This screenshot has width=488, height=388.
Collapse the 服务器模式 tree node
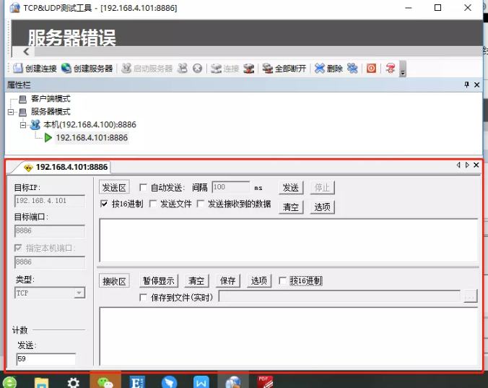point(11,112)
